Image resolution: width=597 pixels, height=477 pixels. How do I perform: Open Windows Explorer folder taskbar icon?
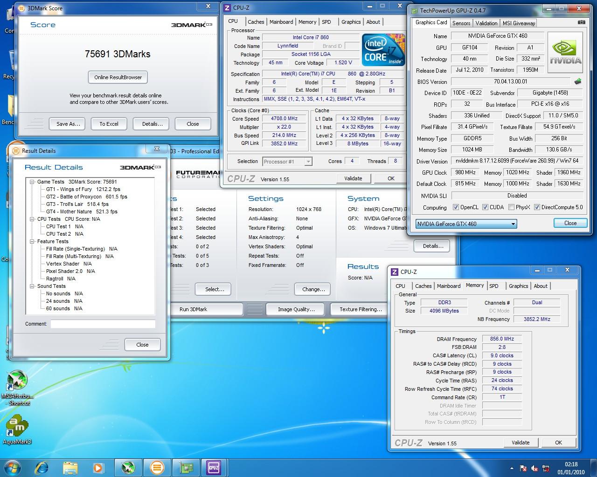point(70,467)
